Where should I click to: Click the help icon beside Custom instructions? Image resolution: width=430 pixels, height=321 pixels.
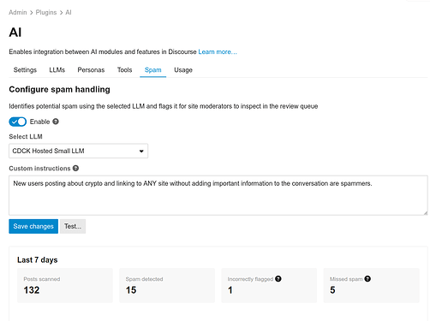(75, 168)
